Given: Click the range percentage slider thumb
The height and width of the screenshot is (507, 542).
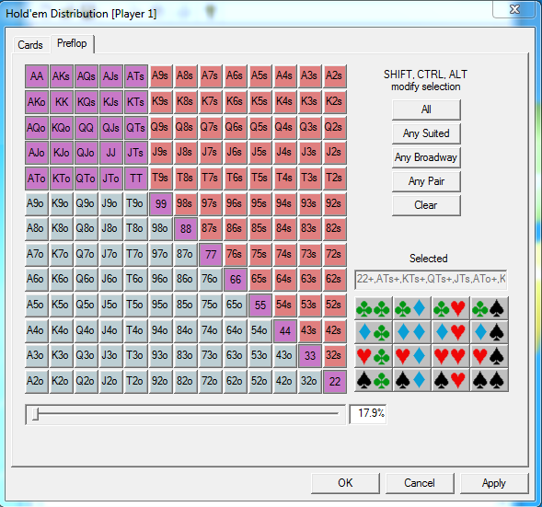Looking at the screenshot, I should tap(35, 414).
